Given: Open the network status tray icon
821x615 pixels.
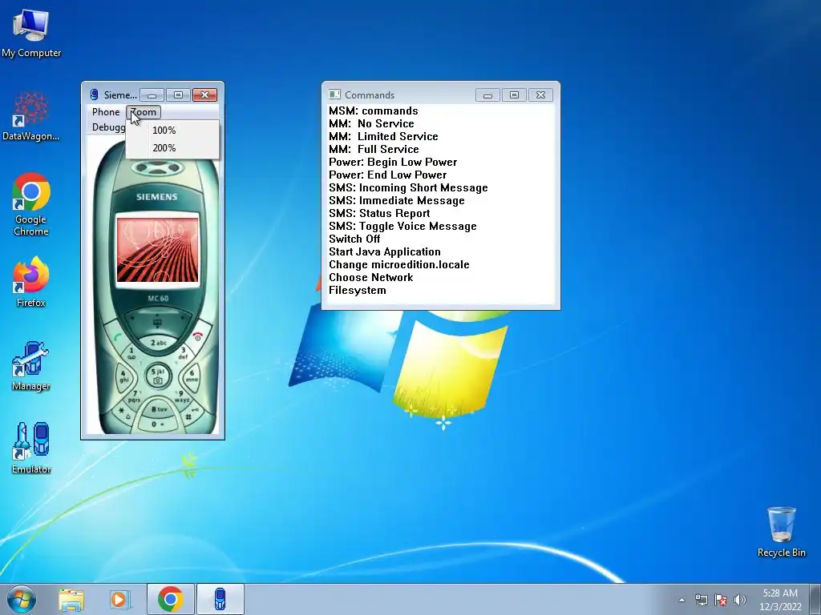Looking at the screenshot, I should (x=701, y=600).
